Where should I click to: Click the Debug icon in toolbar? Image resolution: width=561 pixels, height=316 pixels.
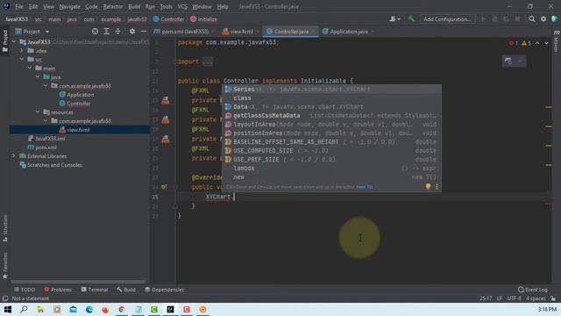pyautogui.click(x=494, y=19)
